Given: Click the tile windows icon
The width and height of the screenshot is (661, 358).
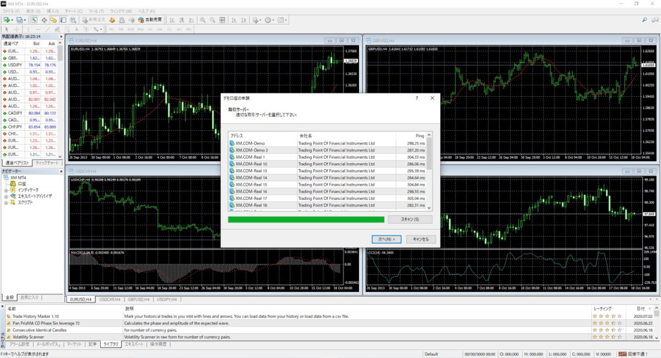Looking at the screenshot, I should click(x=222, y=20).
